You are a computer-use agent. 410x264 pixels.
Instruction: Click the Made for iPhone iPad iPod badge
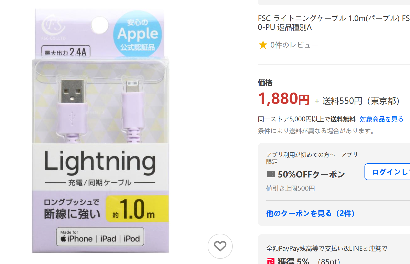point(100,237)
